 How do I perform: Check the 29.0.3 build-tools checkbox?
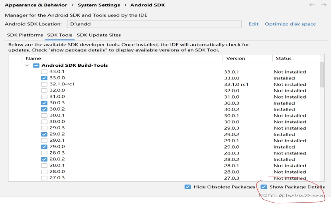44,128
